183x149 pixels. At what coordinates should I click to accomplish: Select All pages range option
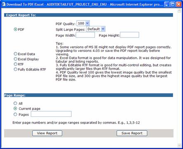tap(15, 103)
